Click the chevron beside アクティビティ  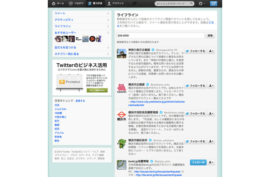[x=108, y=20]
